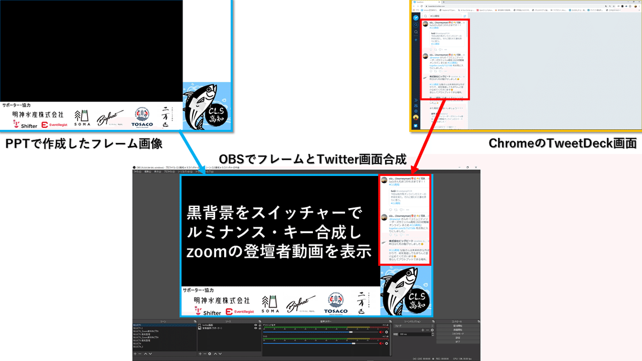Open the マイク audio settings gear
Viewport: 642px width, 361px height.
tap(386, 343)
